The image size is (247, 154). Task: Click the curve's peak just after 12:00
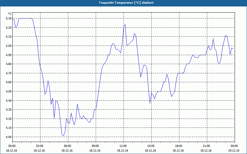(125, 25)
